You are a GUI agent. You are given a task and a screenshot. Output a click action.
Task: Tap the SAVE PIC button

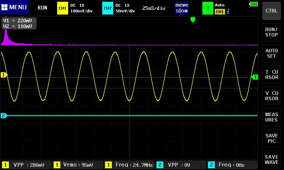click(272, 138)
